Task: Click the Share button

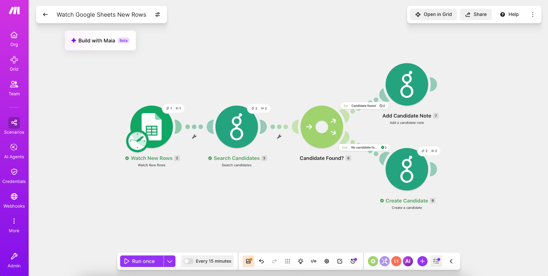Action: point(476,14)
